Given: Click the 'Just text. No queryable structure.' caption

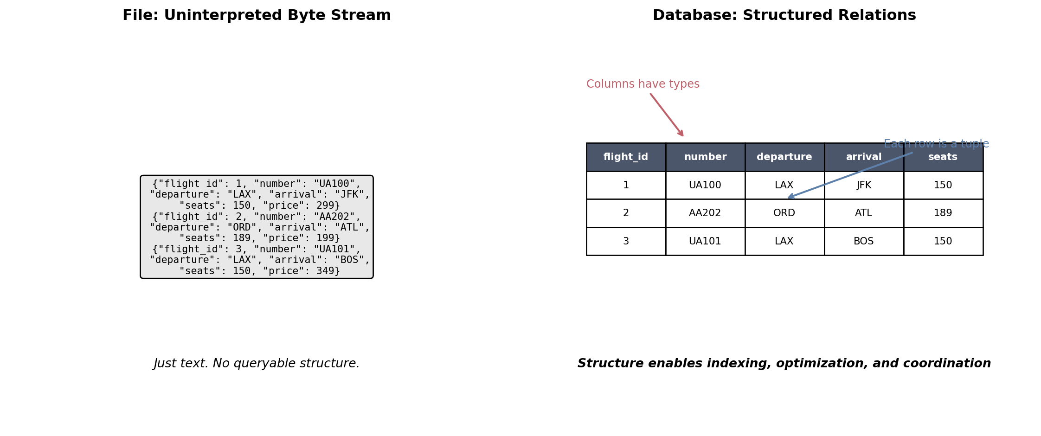Looking at the screenshot, I should (x=257, y=364).
